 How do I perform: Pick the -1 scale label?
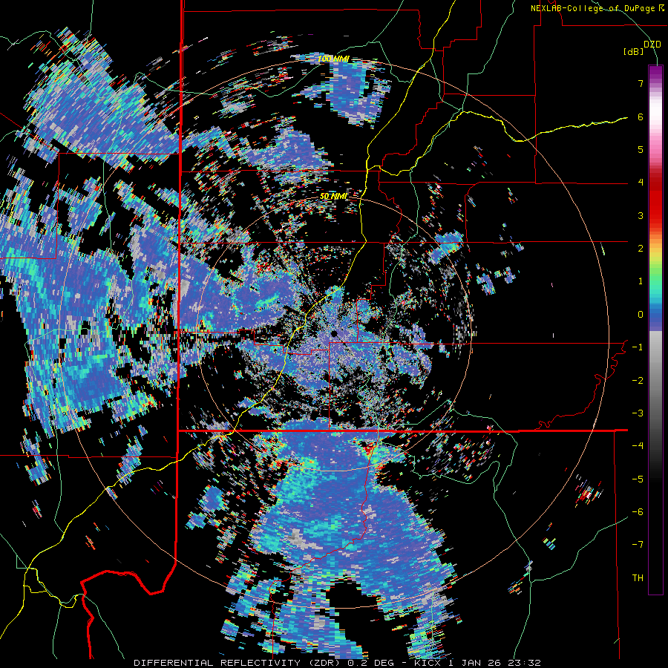638,347
